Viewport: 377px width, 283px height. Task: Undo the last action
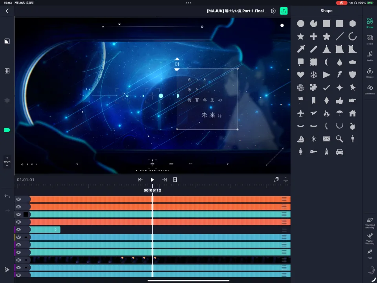[7, 196]
